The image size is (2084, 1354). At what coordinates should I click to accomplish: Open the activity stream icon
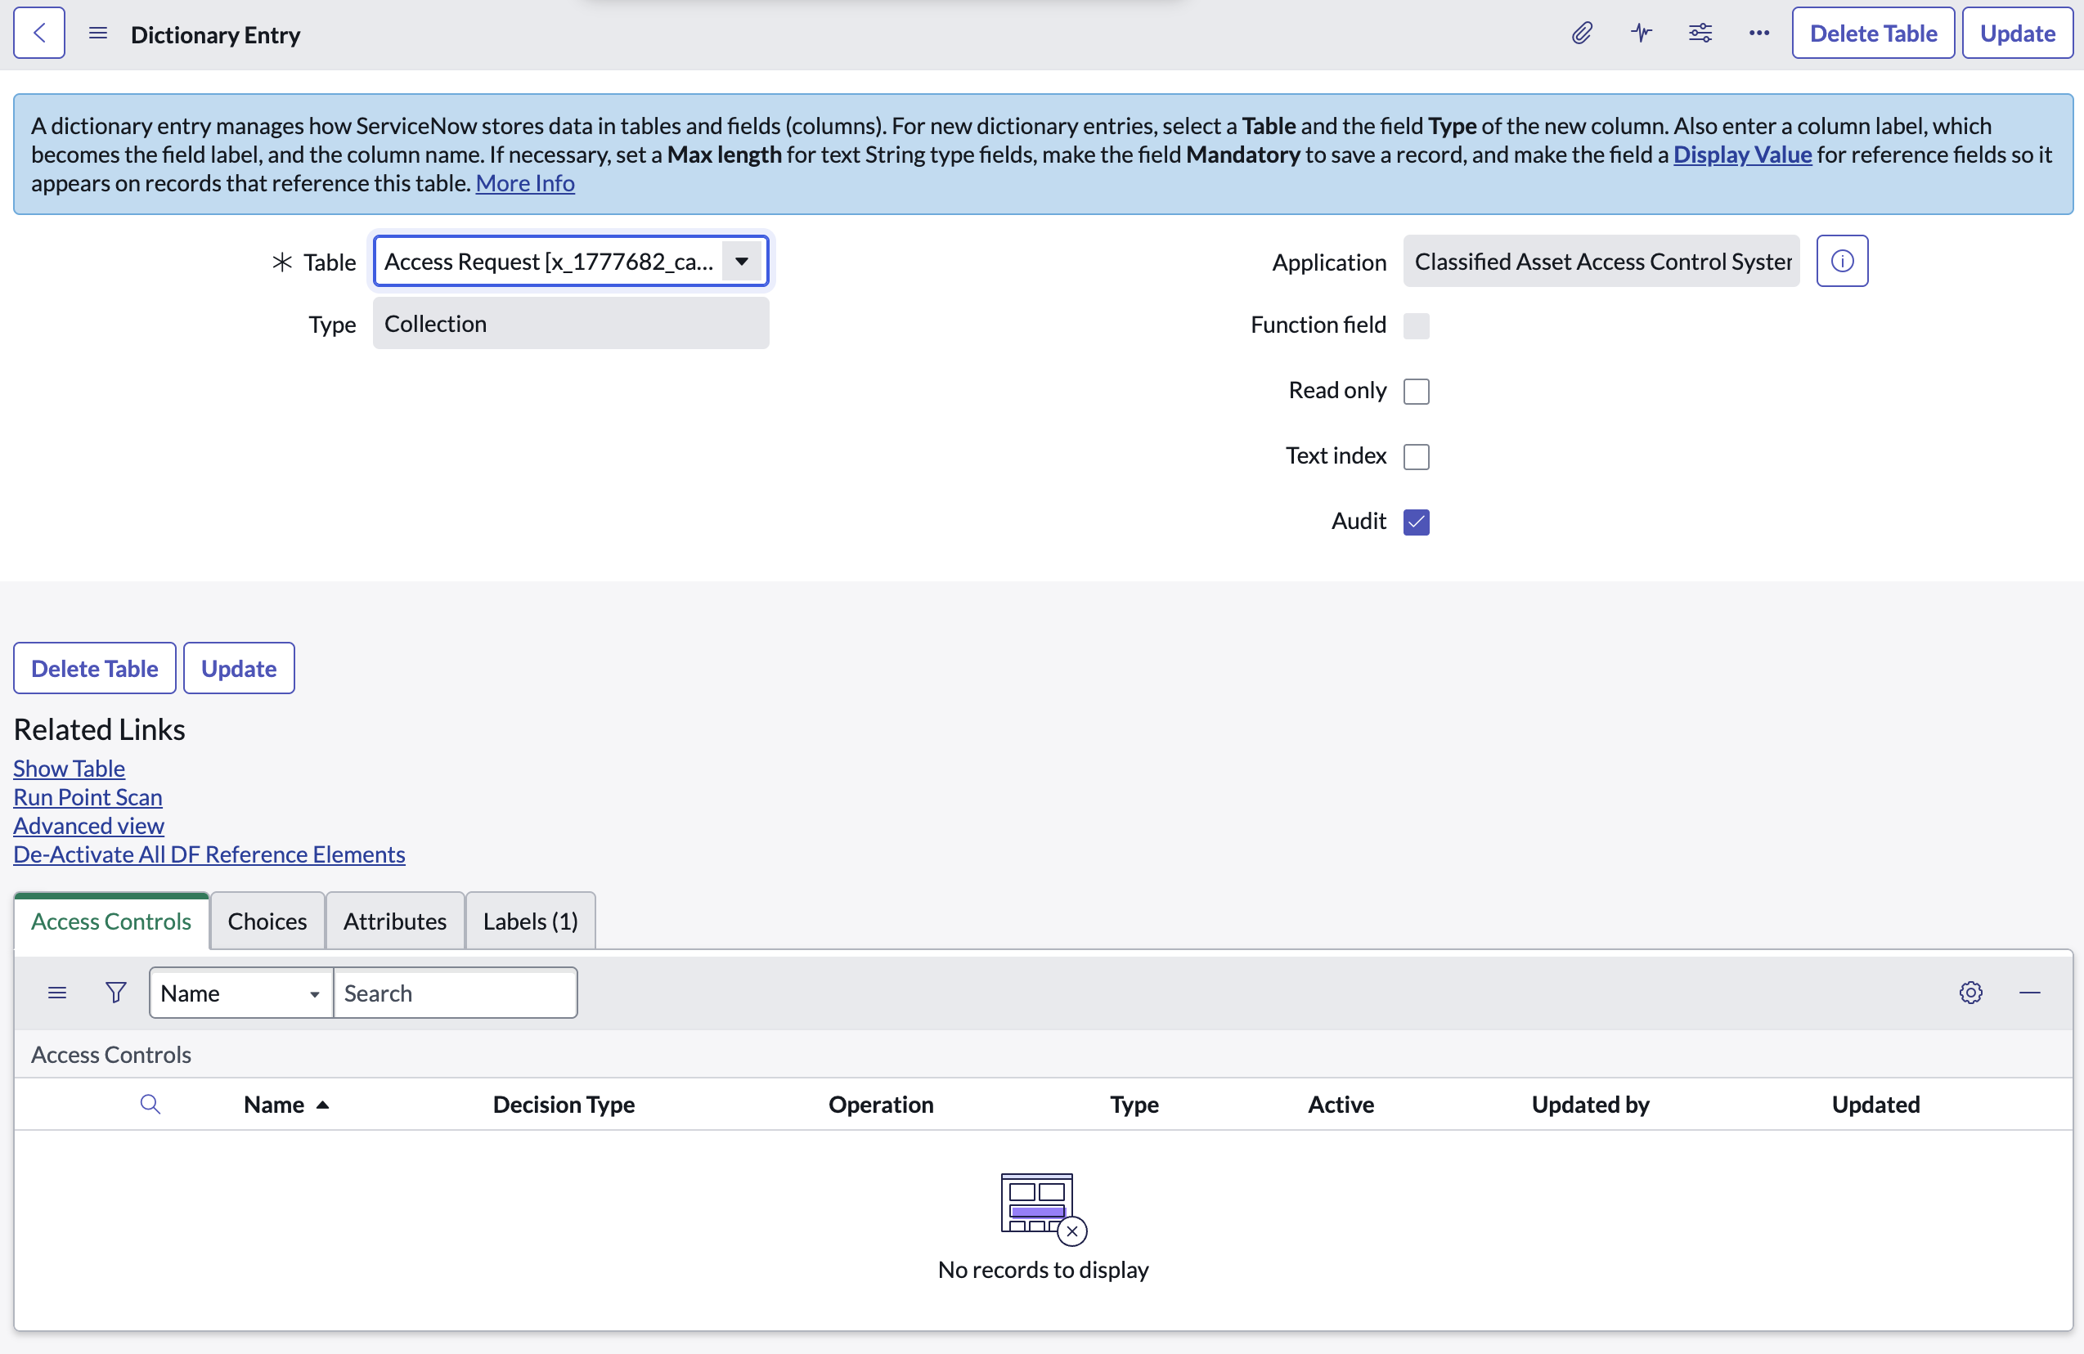coord(1641,33)
